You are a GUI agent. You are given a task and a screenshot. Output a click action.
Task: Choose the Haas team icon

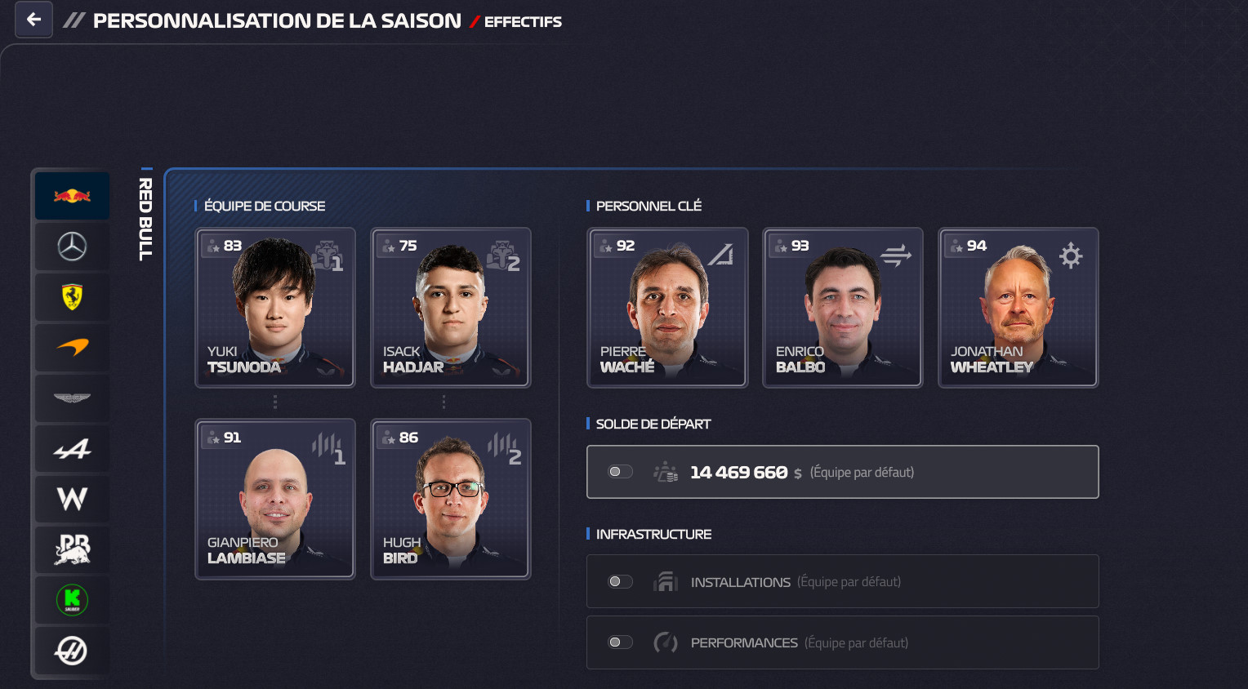(x=72, y=651)
